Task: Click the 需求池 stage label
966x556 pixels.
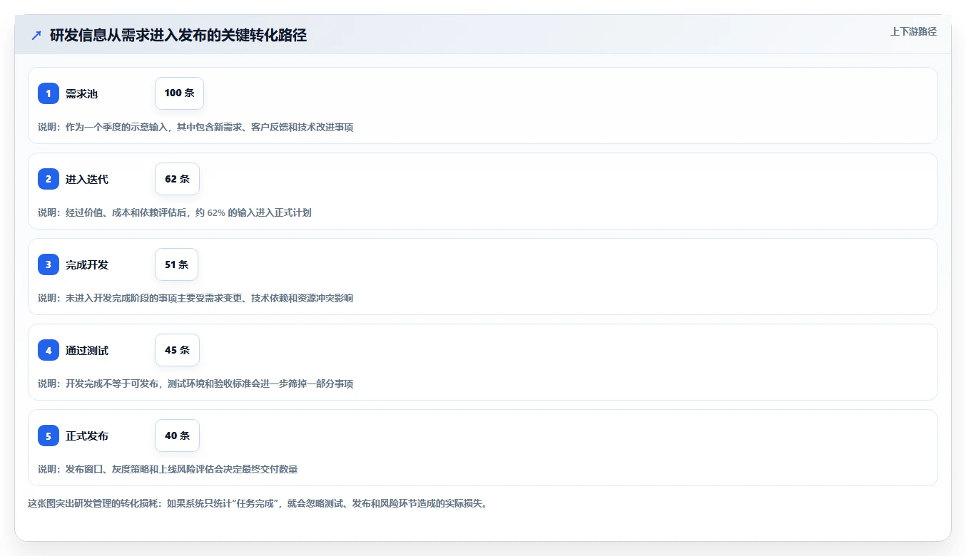Action: click(81, 93)
